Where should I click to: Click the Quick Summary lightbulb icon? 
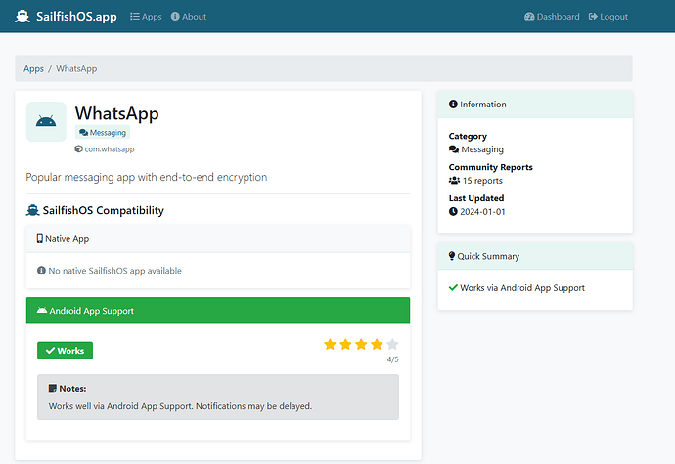[453, 256]
